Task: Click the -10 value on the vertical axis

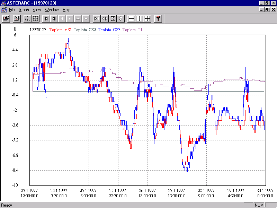Action: tap(15, 185)
